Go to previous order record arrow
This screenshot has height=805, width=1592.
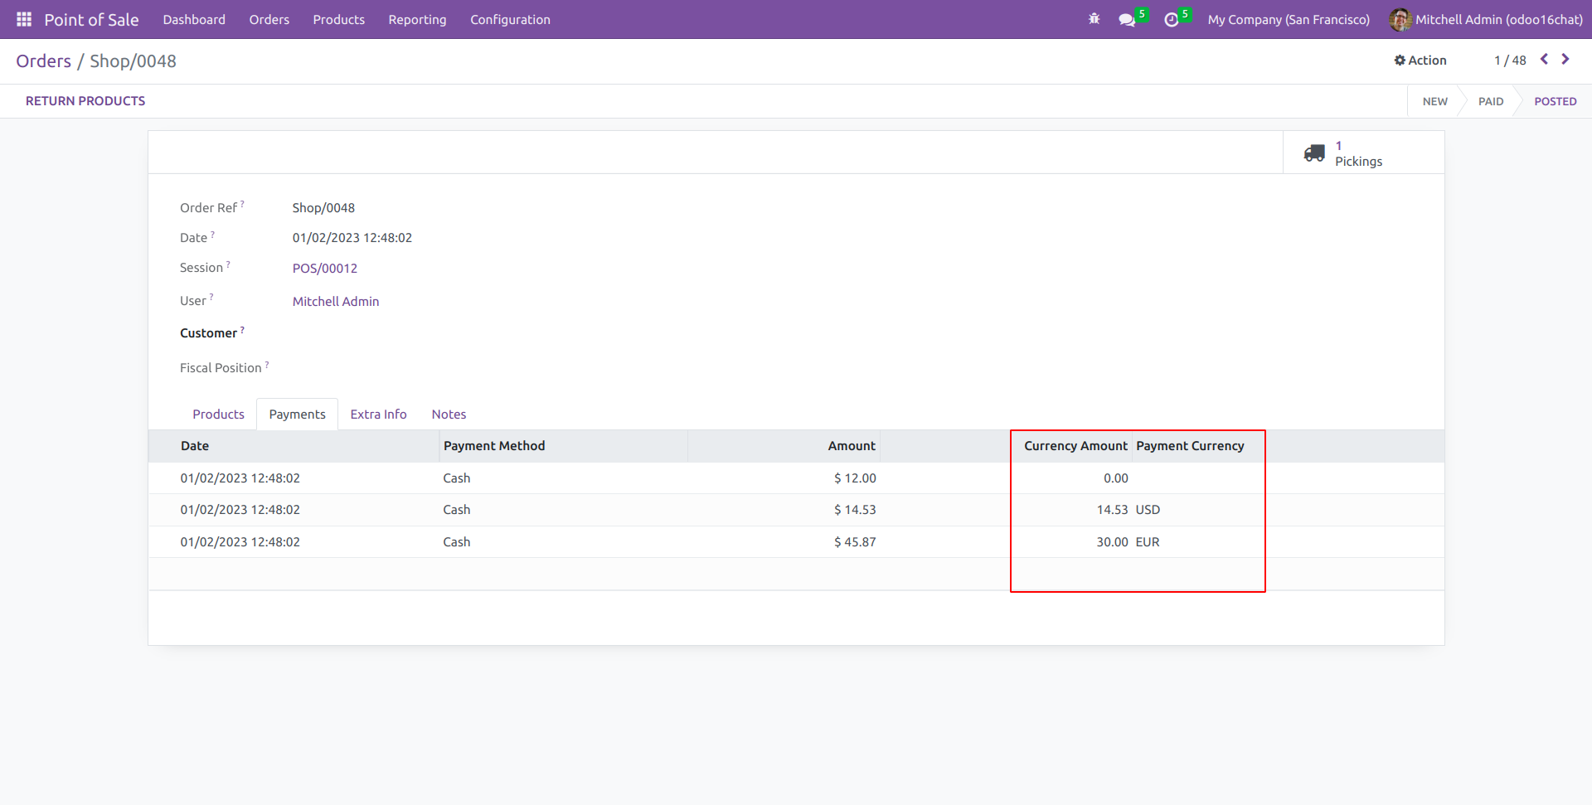pyautogui.click(x=1544, y=60)
